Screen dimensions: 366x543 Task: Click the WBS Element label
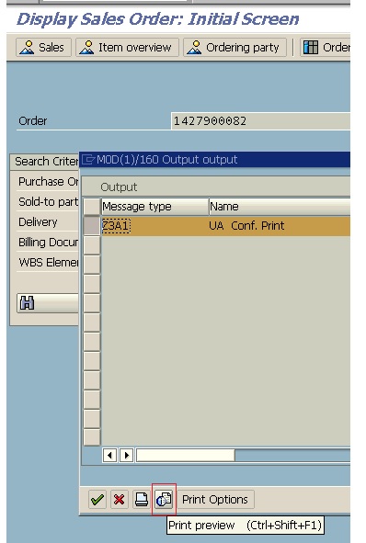[x=48, y=263]
